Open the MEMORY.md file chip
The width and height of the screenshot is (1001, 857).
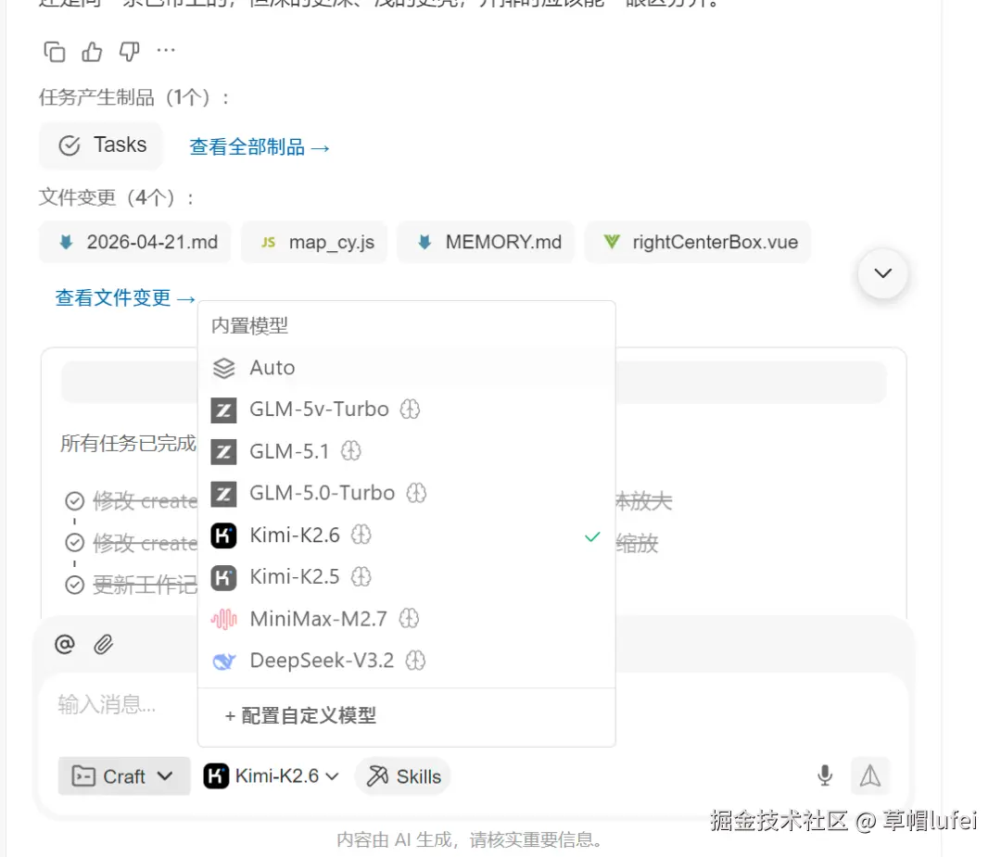(487, 243)
